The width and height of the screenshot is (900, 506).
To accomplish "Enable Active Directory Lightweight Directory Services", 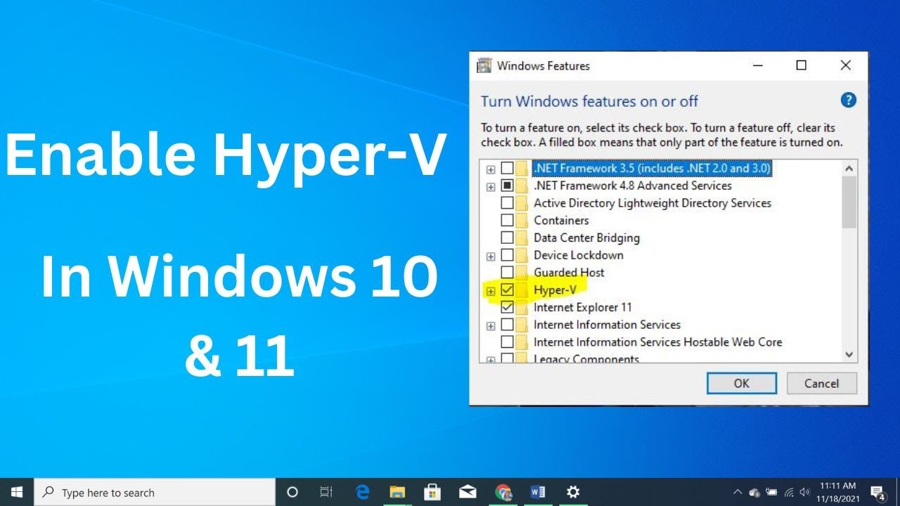I will click(507, 202).
